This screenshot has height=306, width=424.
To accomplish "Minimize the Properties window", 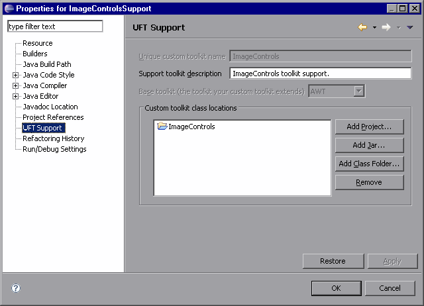I will click(x=392, y=9).
